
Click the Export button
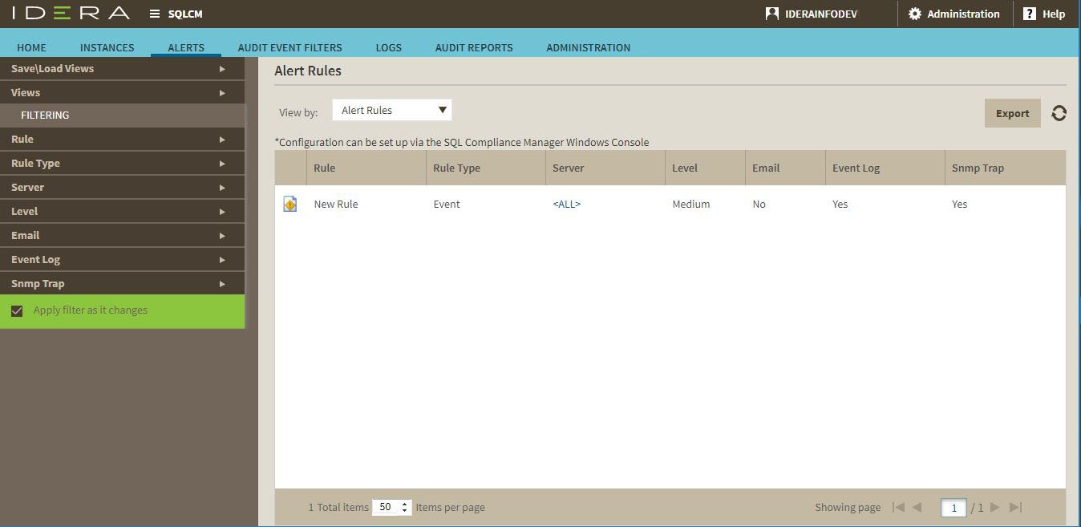1012,113
